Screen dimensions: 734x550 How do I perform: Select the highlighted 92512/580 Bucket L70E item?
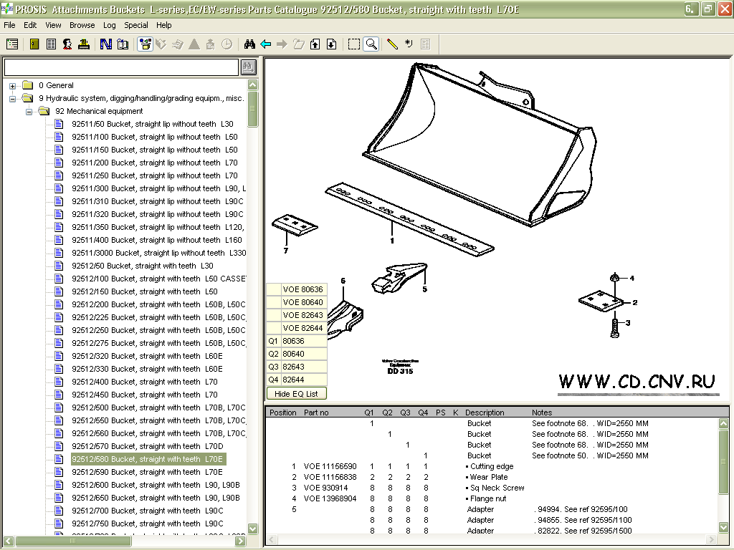point(148,459)
